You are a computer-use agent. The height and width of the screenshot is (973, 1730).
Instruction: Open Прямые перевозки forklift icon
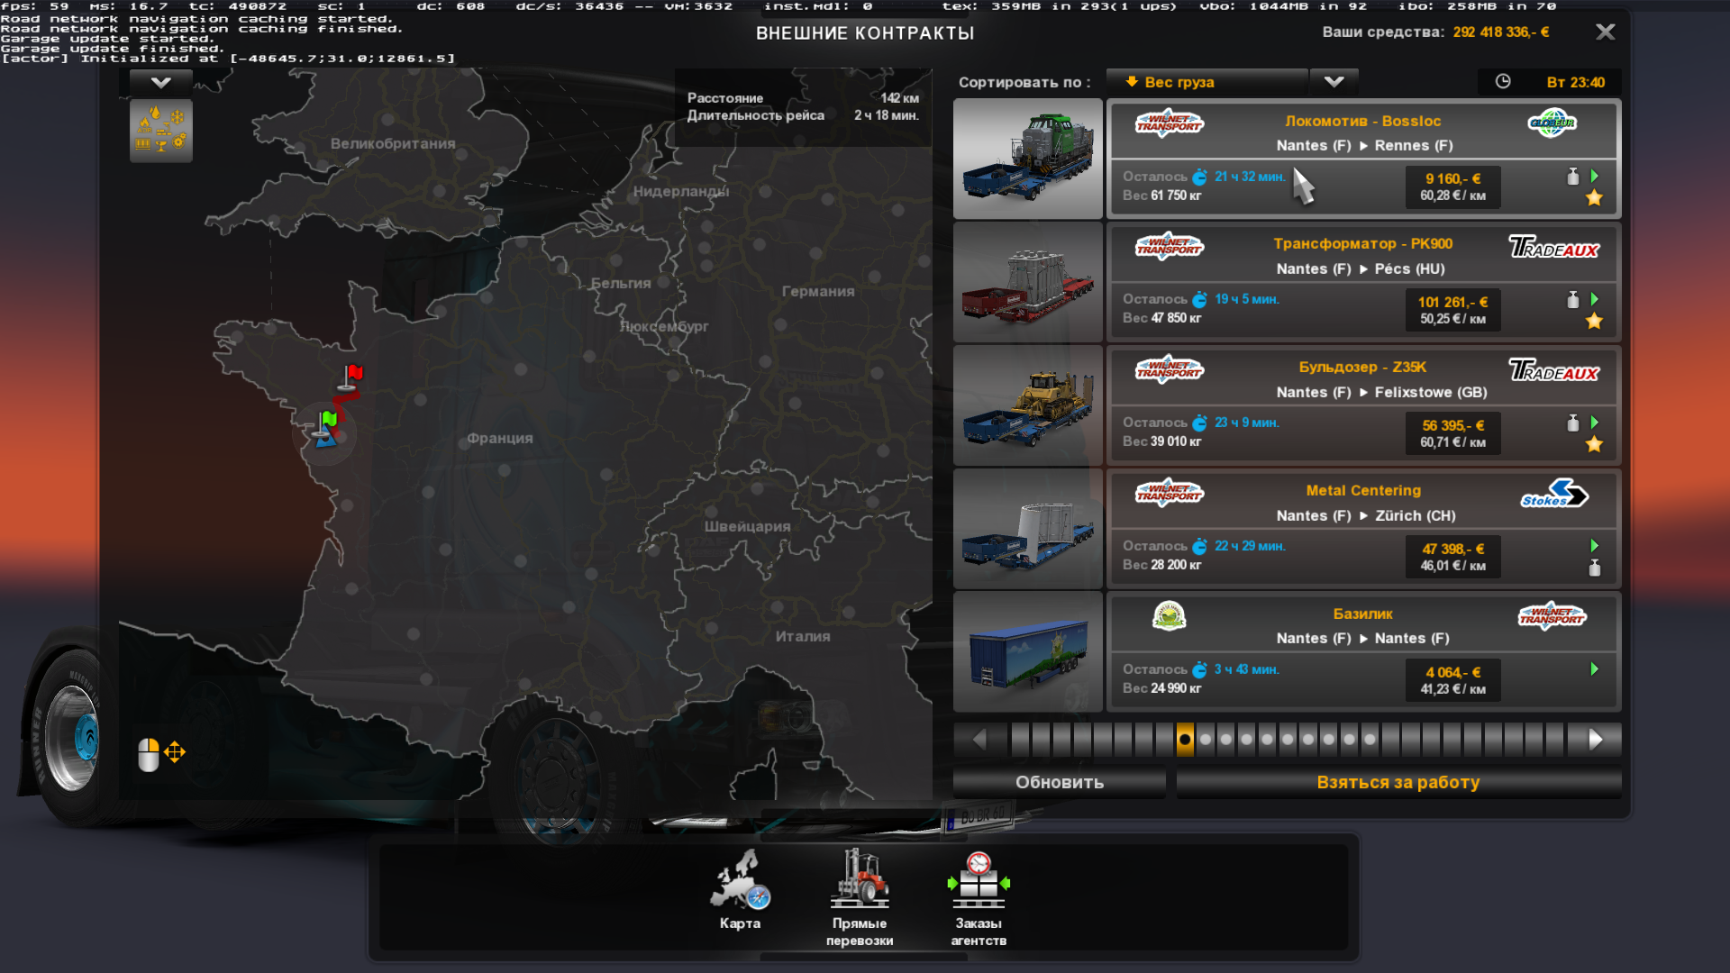point(860,896)
